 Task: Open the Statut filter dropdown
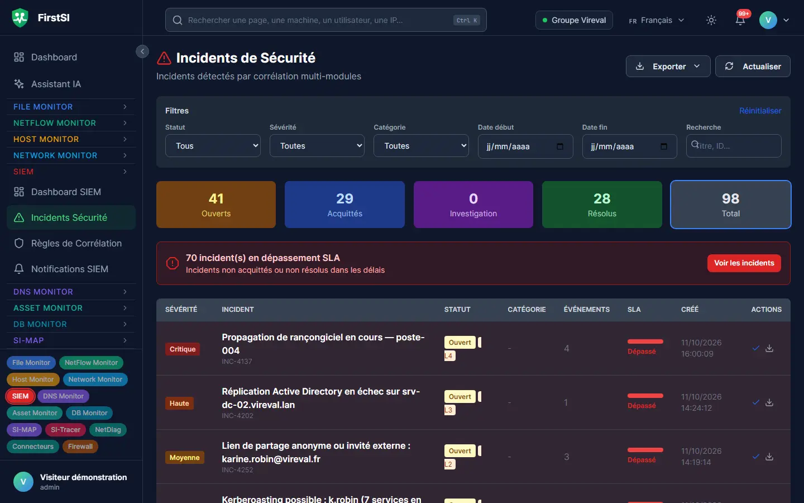pos(213,146)
